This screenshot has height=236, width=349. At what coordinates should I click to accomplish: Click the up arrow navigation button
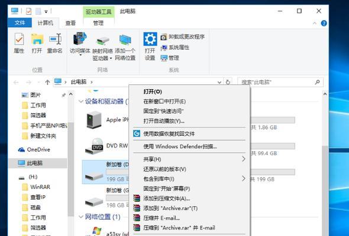click(x=47, y=83)
